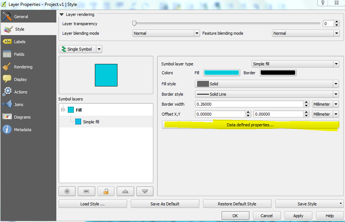
Task: Click the Single Symbol renderer icon
Action: (x=64, y=49)
